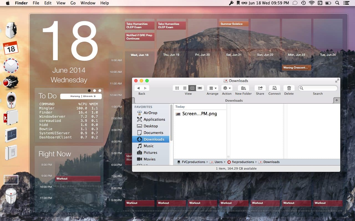Click the Delete trash icon in toolbar
Viewport: 355px width, 221px height.
[x=289, y=88]
